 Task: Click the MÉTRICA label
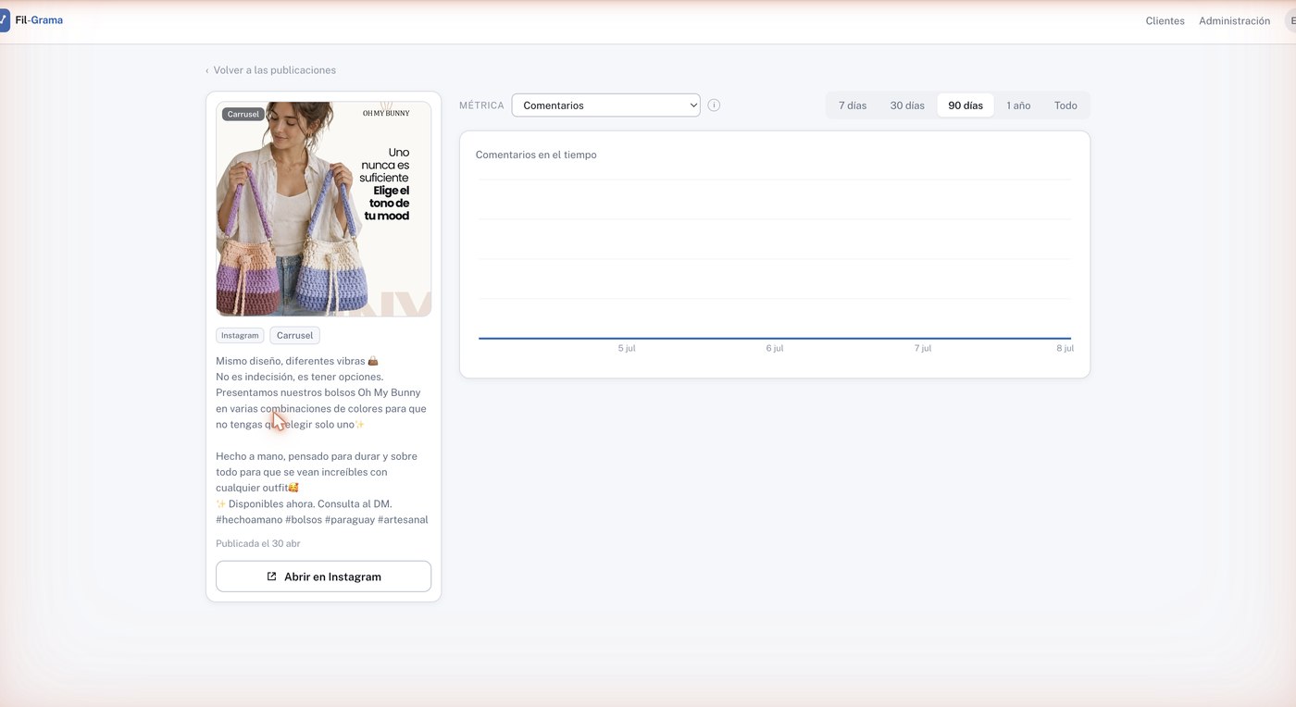[x=481, y=105]
